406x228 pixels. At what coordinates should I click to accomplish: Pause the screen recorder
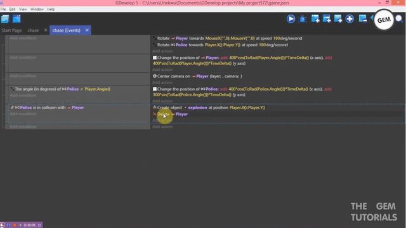(8, 225)
